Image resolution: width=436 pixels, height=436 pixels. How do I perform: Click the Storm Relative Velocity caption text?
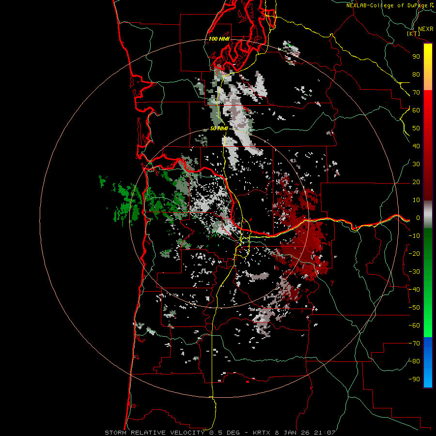220,433
